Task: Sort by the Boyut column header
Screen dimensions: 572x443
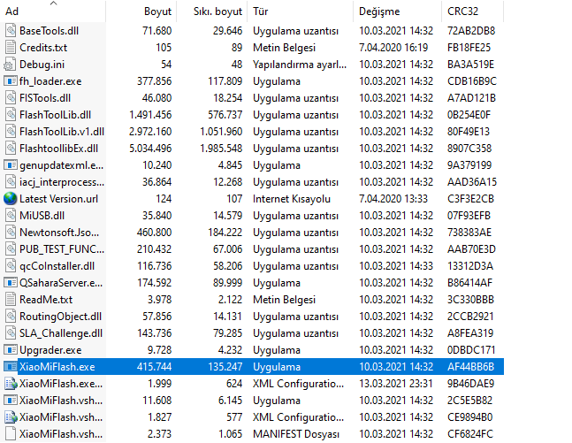Action: pyautogui.click(x=141, y=11)
